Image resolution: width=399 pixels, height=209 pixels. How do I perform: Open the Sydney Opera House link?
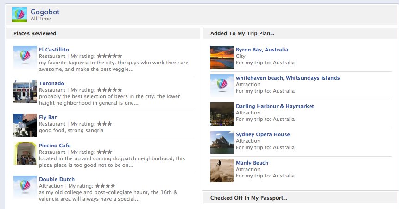[x=263, y=134]
